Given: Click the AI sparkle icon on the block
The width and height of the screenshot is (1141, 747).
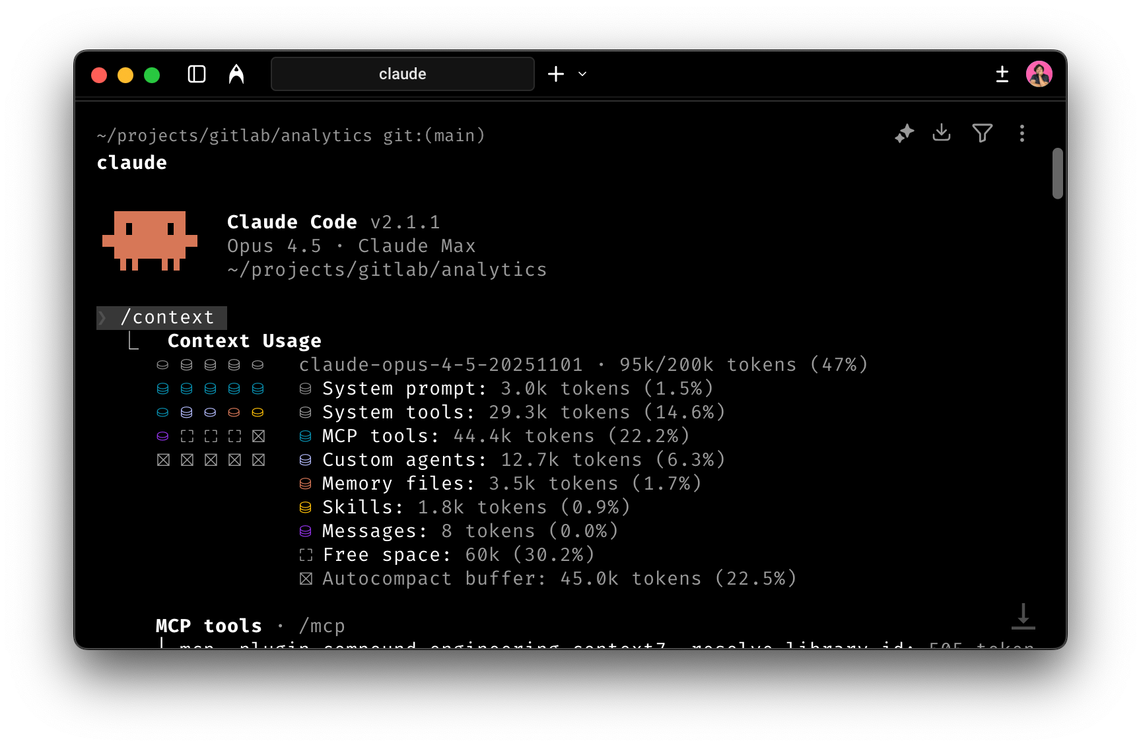Looking at the screenshot, I should click(904, 133).
